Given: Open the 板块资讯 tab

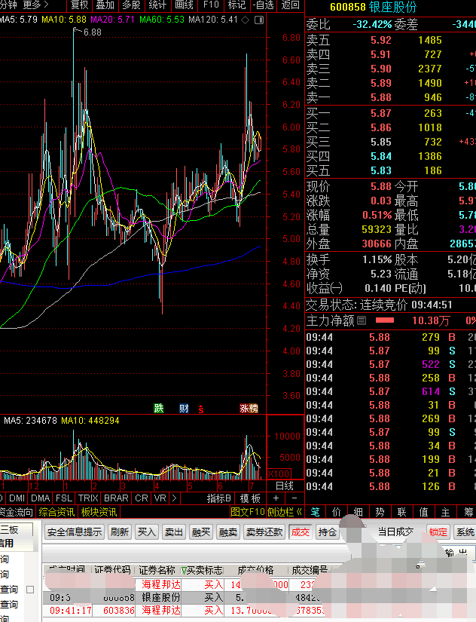Looking at the screenshot, I should pos(99,512).
